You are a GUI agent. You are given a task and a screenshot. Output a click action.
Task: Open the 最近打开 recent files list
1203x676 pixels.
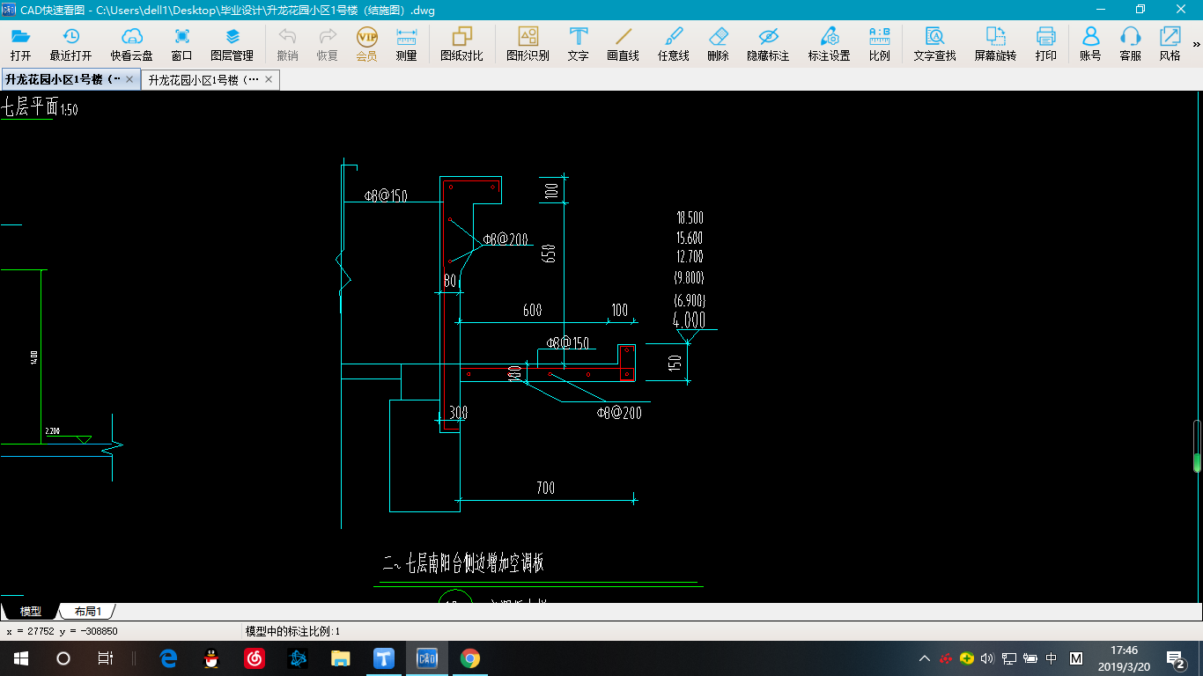click(x=70, y=44)
